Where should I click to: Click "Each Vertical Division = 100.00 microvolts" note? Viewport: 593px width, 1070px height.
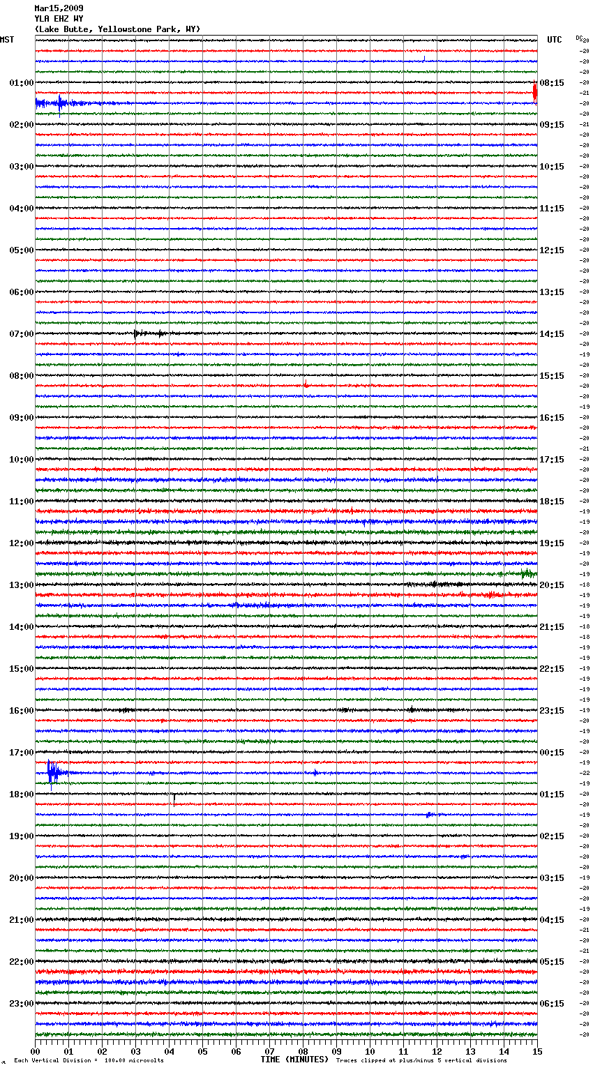89,1060
